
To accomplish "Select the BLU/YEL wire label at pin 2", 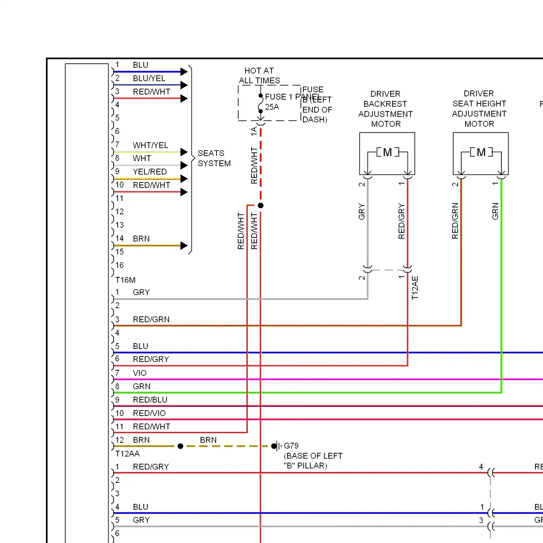I will 149,79.
